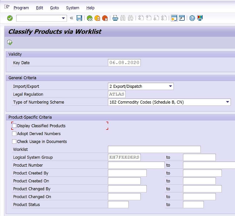Open the Goto menu
This screenshot has width=235, height=216.
54,8
